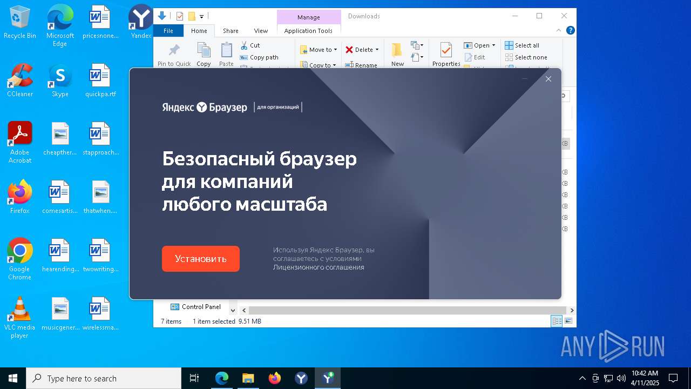Open Explorer Help question mark icon
691x389 pixels.
(x=570, y=31)
